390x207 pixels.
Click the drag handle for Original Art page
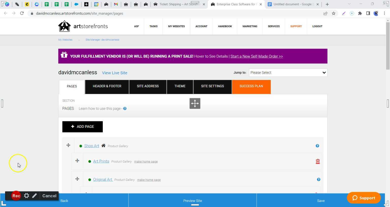click(77, 179)
